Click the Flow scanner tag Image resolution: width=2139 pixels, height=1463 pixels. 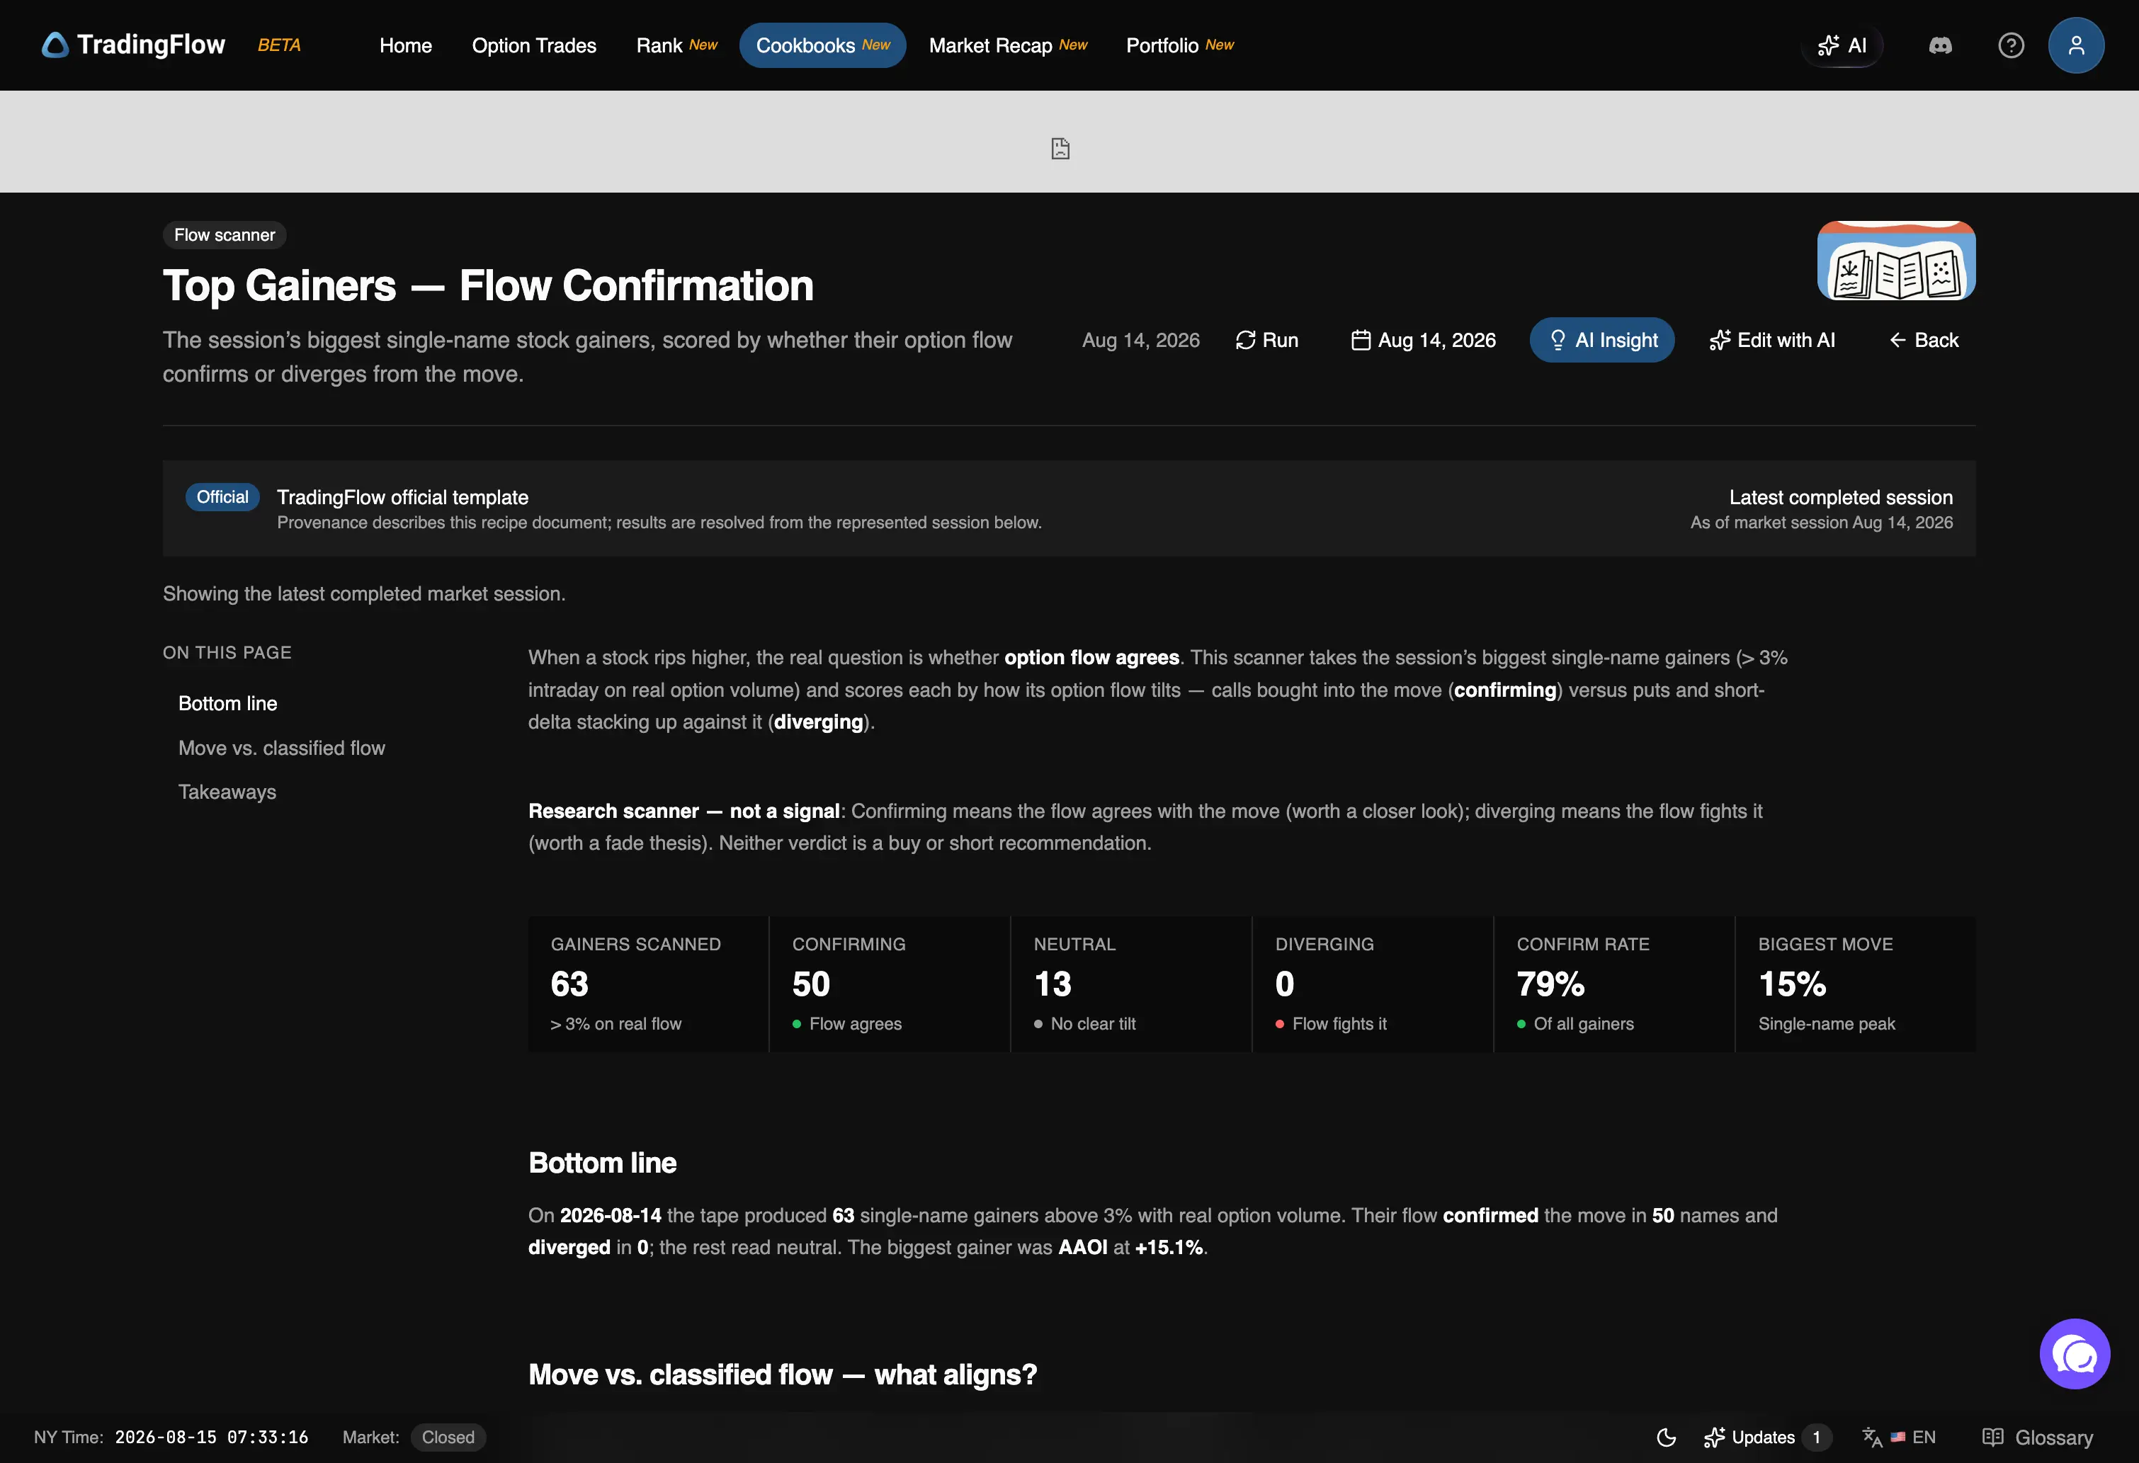click(225, 234)
